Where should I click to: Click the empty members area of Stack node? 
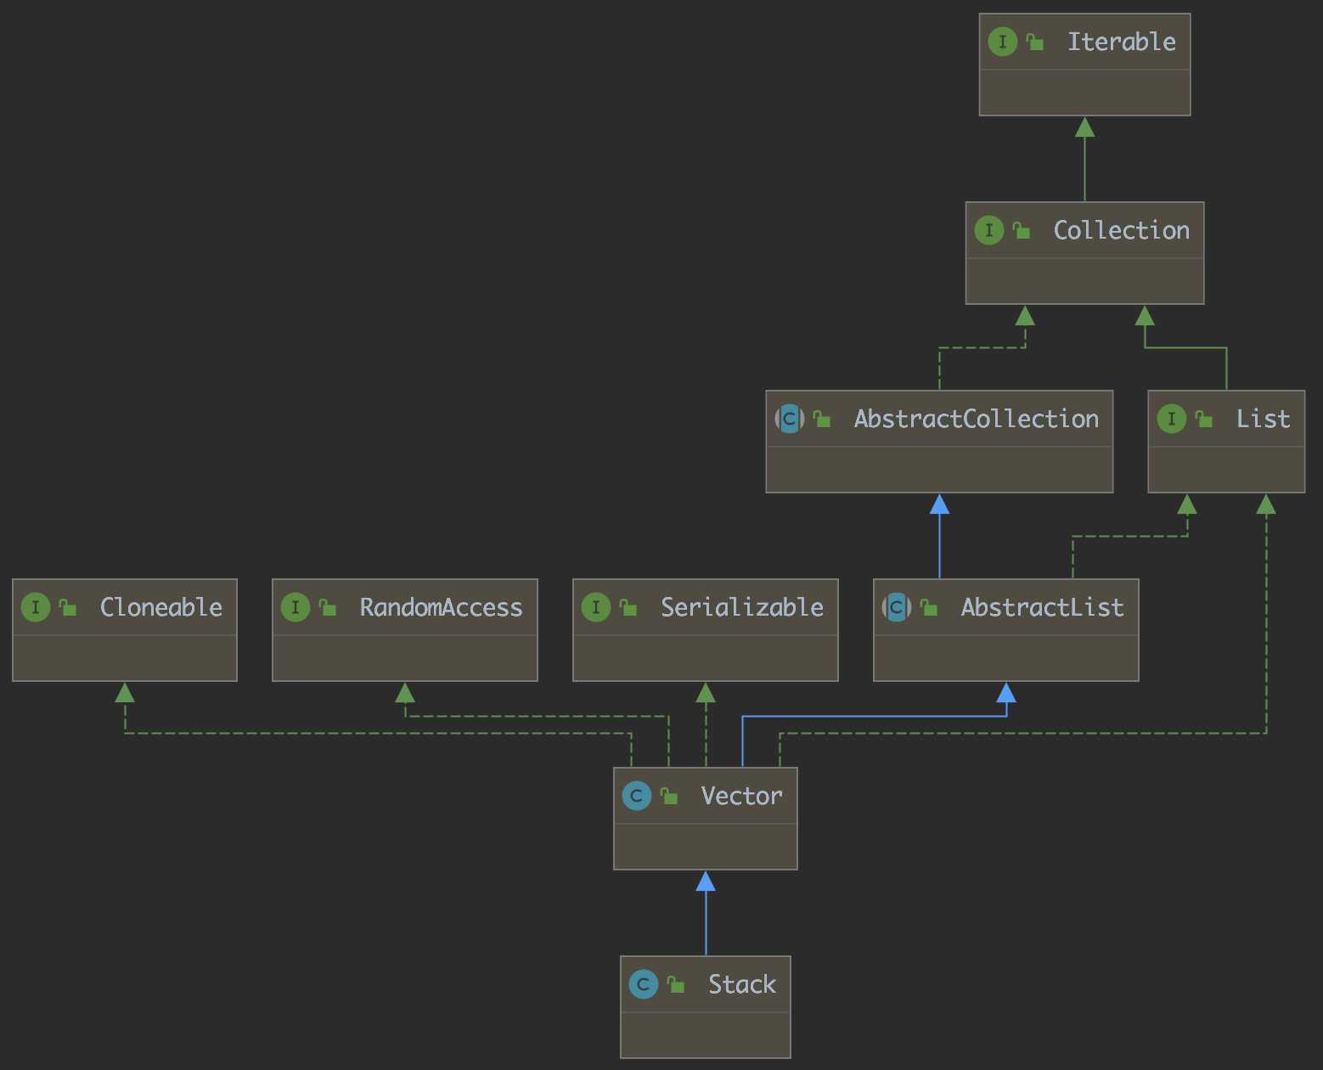coord(706,1035)
